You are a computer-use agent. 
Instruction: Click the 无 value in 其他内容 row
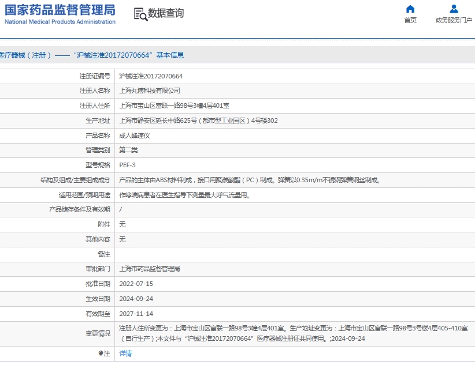coord(122,239)
